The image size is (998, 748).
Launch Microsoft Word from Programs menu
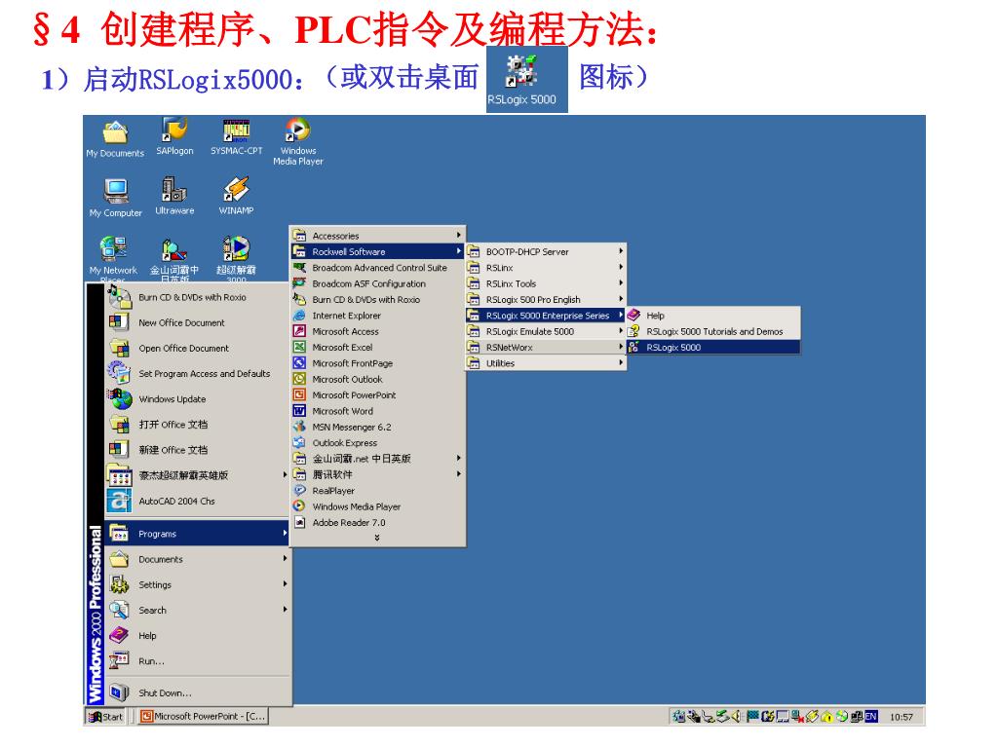pyautogui.click(x=377, y=411)
